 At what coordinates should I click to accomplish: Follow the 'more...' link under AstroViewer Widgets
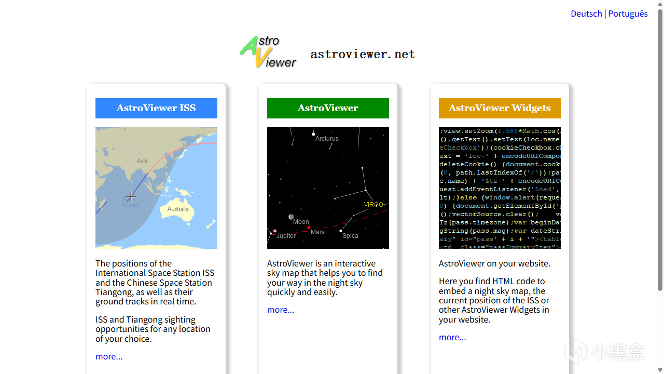click(x=452, y=337)
